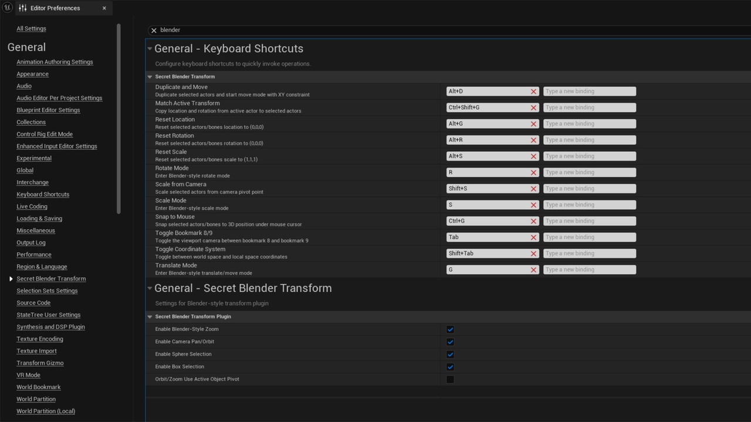The height and width of the screenshot is (422, 751).
Task: Open Enhanced Input Editor Settings
Action: [57, 147]
